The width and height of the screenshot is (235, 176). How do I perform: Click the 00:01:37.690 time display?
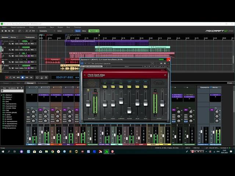click(65, 77)
